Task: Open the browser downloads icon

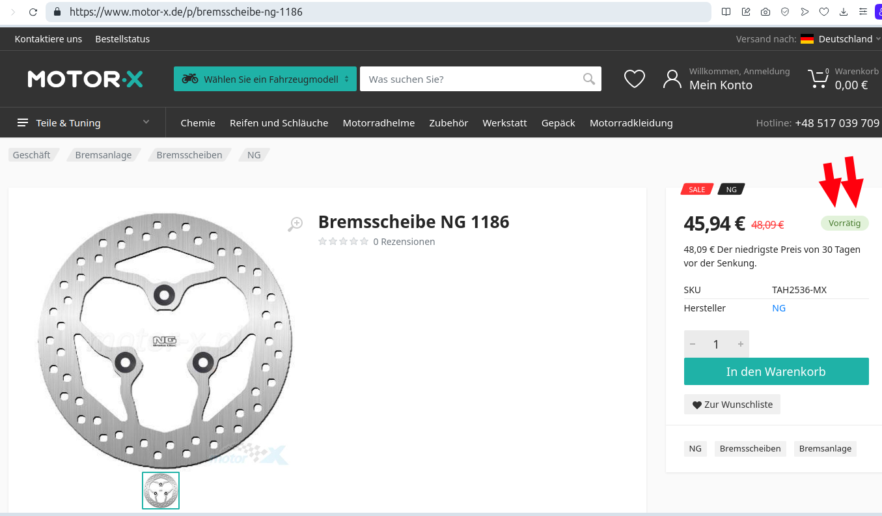Action: [x=844, y=12]
